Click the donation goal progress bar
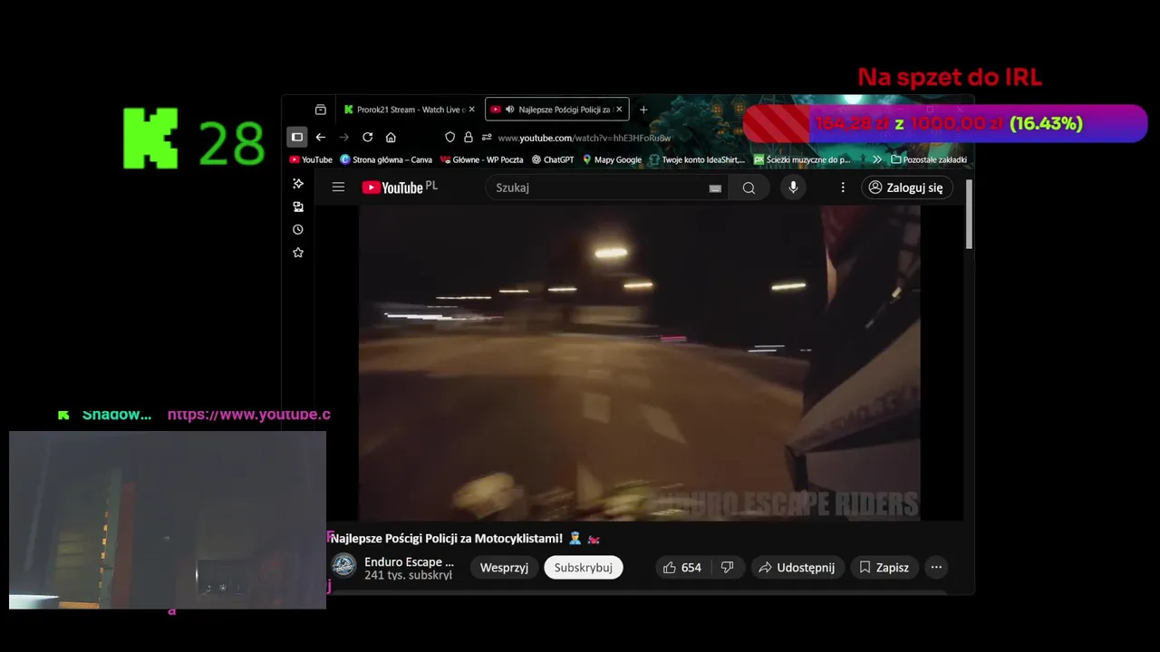Image resolution: width=1160 pixels, height=652 pixels. 945,123
